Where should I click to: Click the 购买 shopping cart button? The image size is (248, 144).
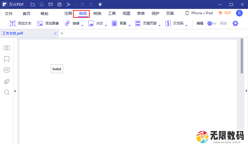[225, 13]
